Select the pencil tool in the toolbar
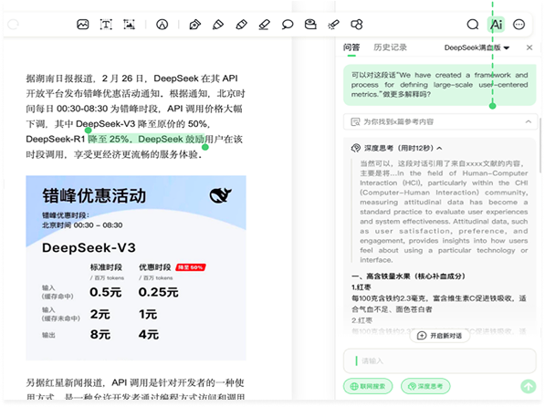 [241, 25]
